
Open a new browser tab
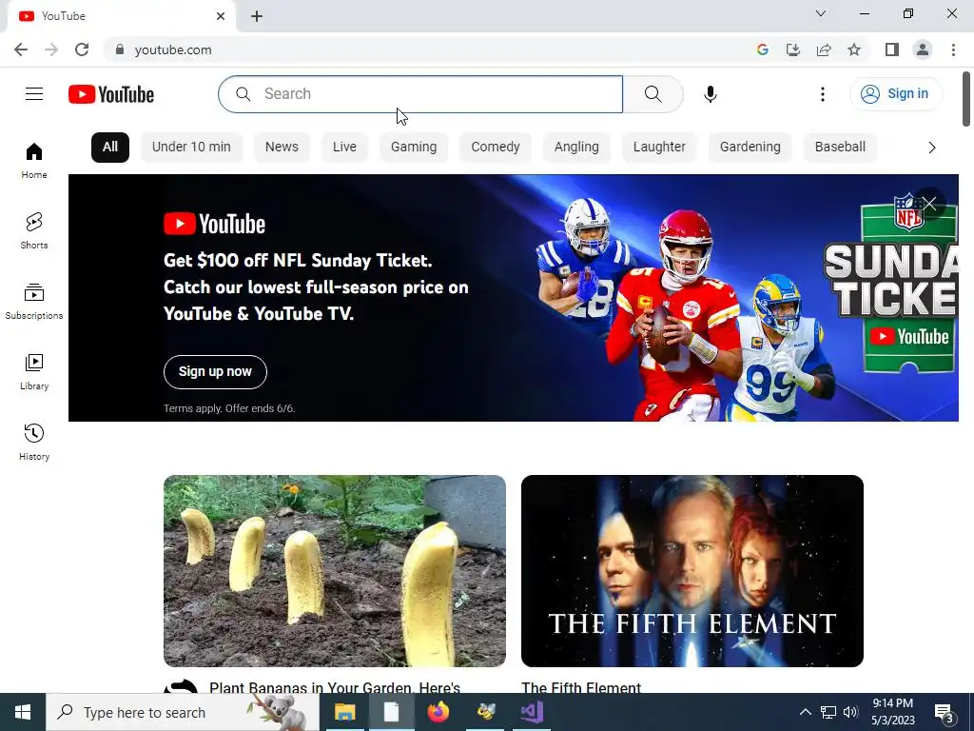257,16
